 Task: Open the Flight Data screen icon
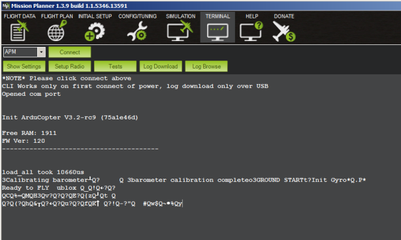coord(20,32)
